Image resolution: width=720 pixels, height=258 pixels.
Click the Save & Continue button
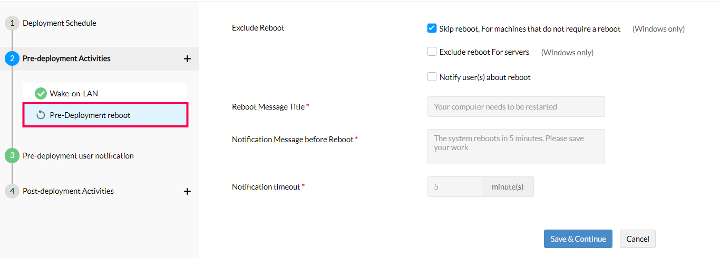pyautogui.click(x=578, y=239)
